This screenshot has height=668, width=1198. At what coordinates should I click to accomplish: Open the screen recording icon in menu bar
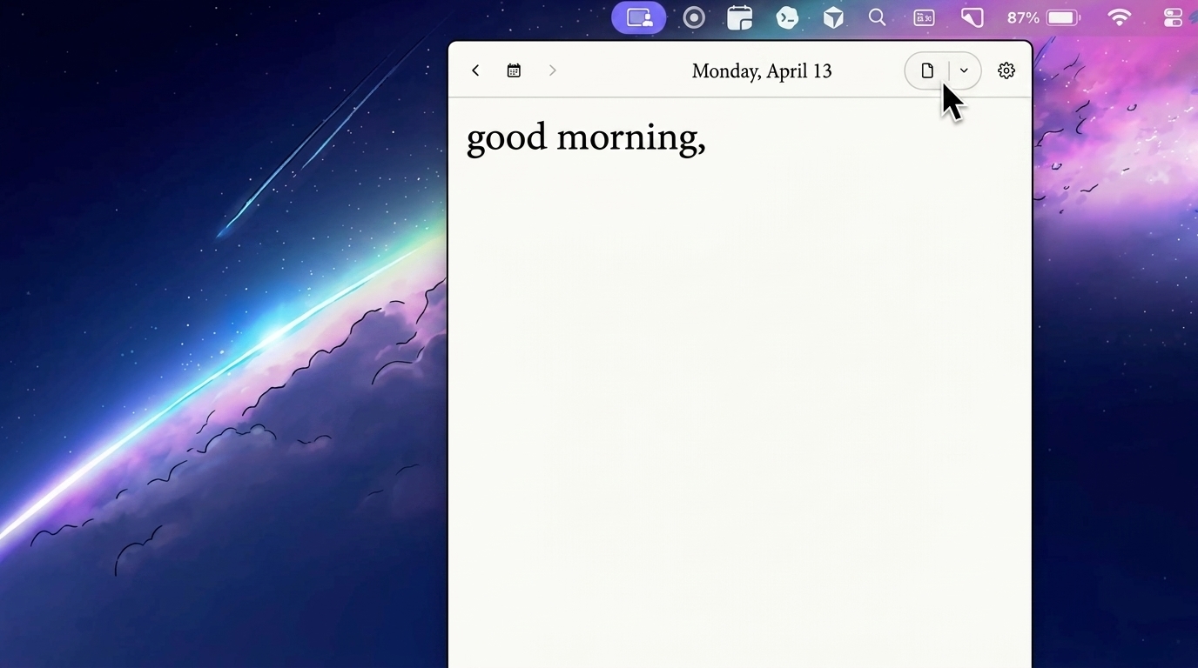click(693, 17)
